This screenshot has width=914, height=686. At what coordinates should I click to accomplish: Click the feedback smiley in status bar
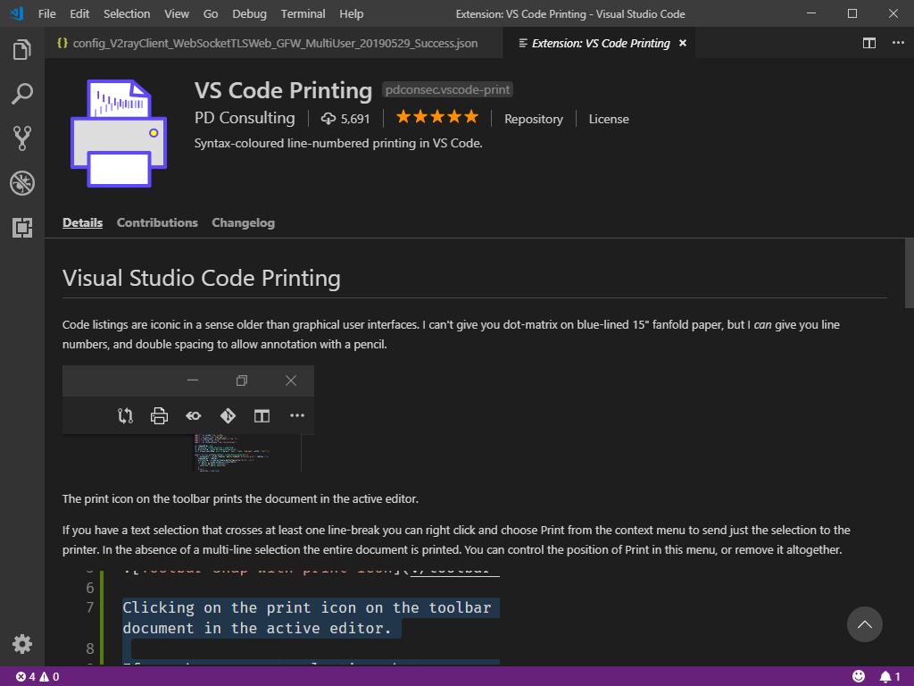point(859,677)
